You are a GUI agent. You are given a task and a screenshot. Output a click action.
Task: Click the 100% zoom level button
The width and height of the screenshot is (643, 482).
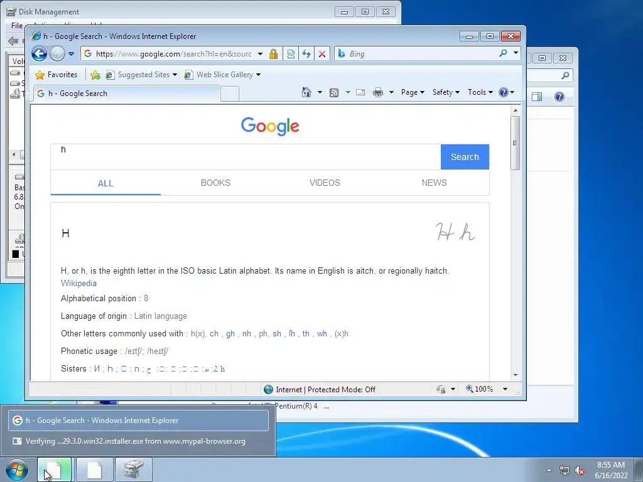click(479, 389)
